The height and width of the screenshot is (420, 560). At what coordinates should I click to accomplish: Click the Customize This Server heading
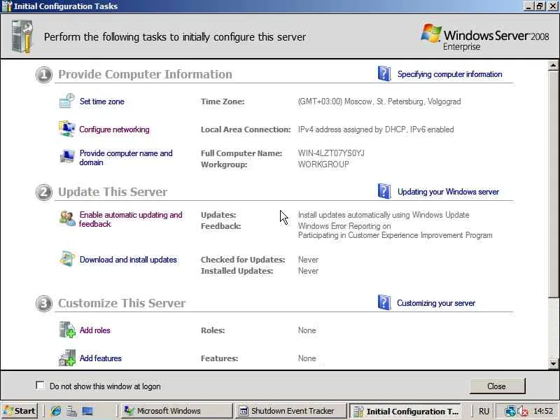[x=122, y=303]
